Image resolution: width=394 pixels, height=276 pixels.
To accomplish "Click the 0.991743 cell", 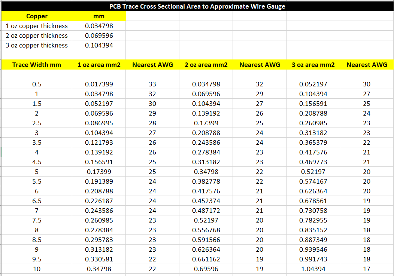I will tap(313, 259).
